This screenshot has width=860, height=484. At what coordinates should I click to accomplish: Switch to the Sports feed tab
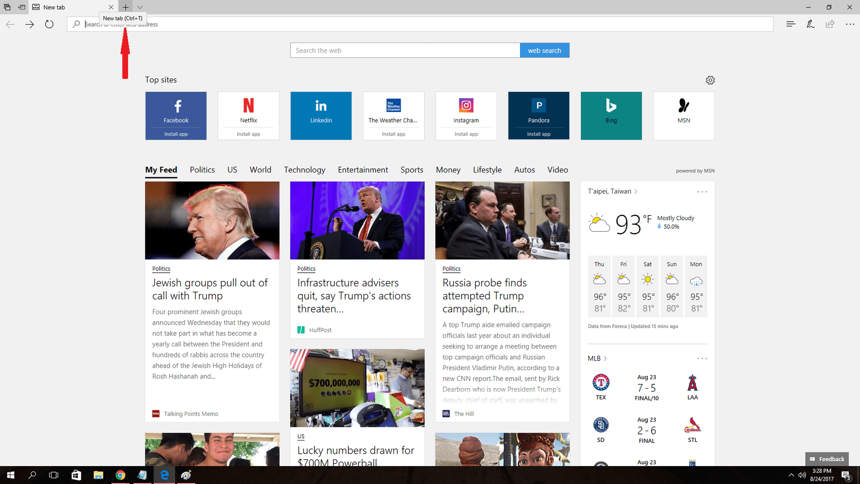(411, 170)
